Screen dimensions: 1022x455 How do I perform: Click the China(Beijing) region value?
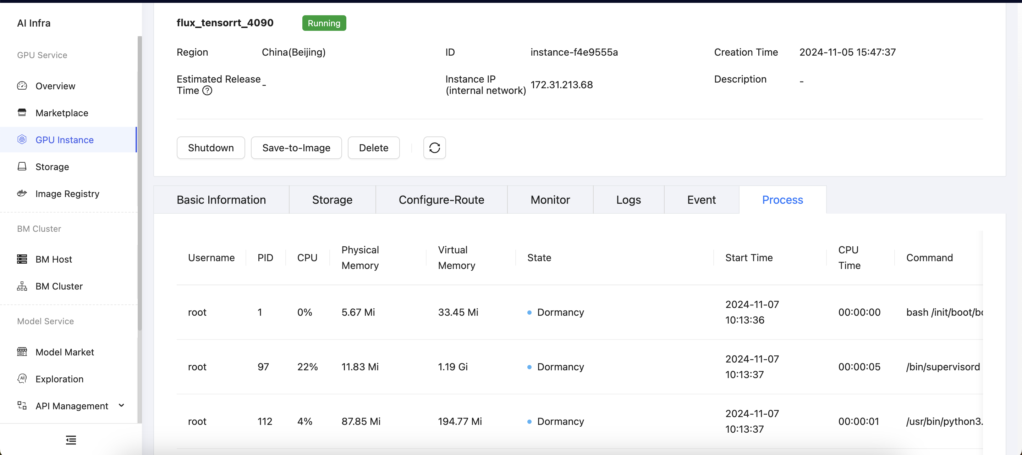pos(293,52)
